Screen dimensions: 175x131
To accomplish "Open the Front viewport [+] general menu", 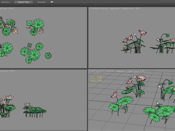I will (x=91, y=8).
